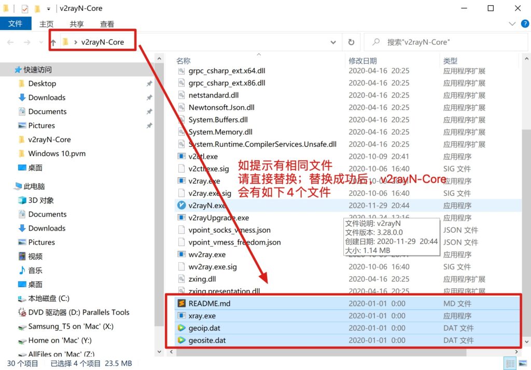Open Desktop in the Quick access list
This screenshot has width=531, height=370.
pos(42,83)
